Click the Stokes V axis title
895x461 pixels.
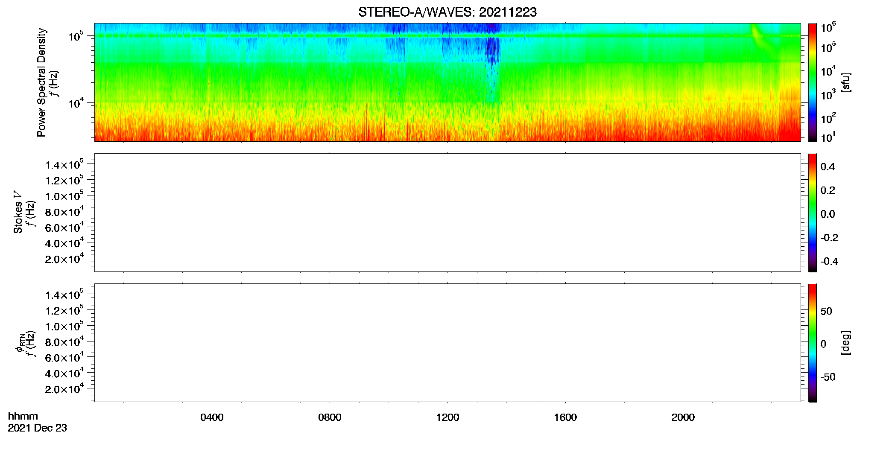tap(18, 212)
